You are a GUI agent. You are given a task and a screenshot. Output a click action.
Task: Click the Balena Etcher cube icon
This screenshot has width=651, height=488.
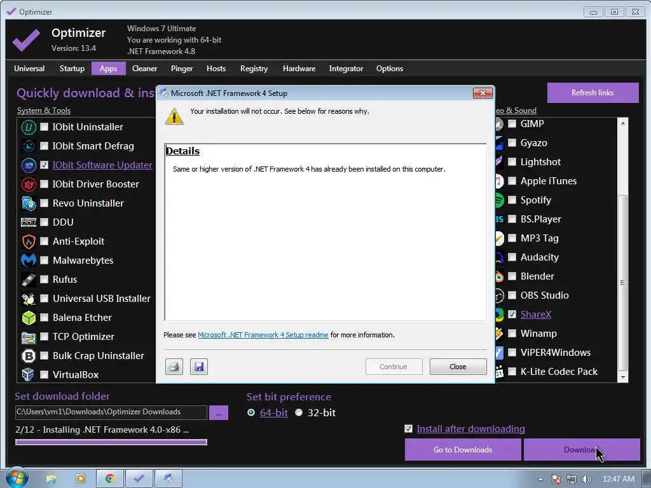29,318
